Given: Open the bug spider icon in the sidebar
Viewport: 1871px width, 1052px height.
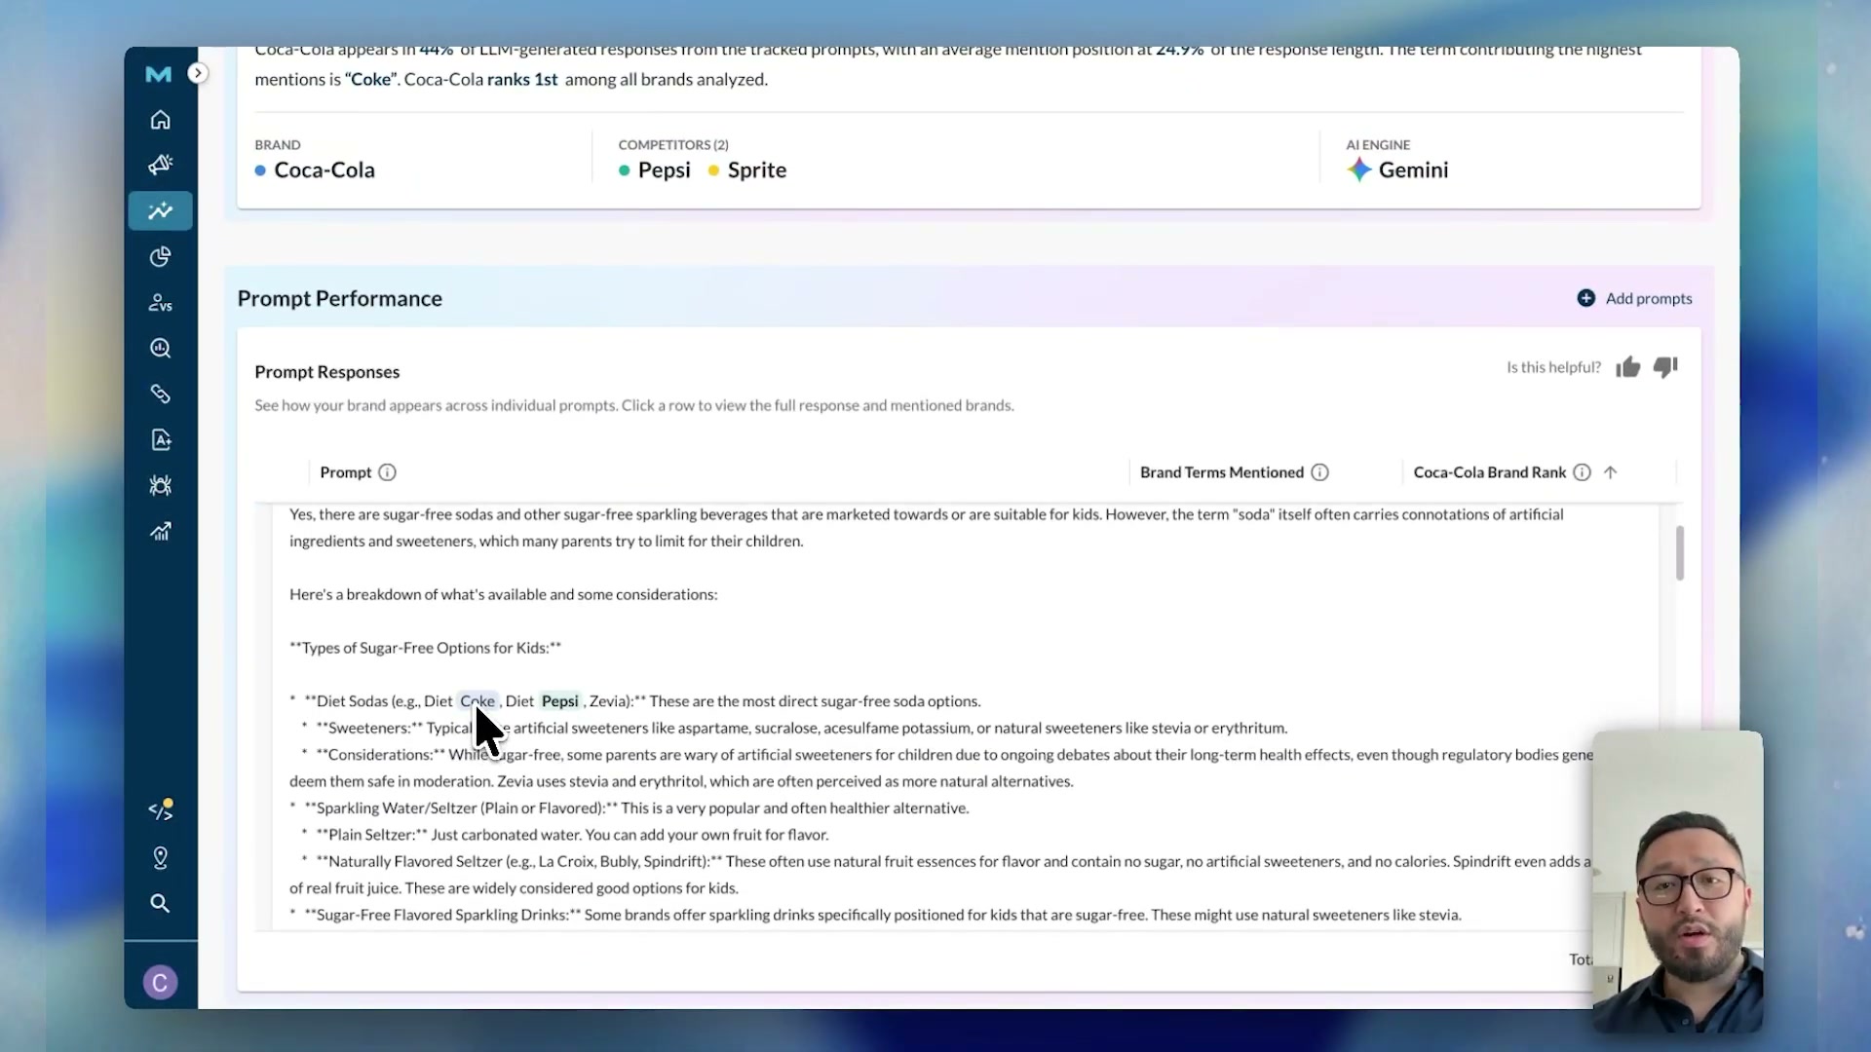Looking at the screenshot, I should pos(161,485).
